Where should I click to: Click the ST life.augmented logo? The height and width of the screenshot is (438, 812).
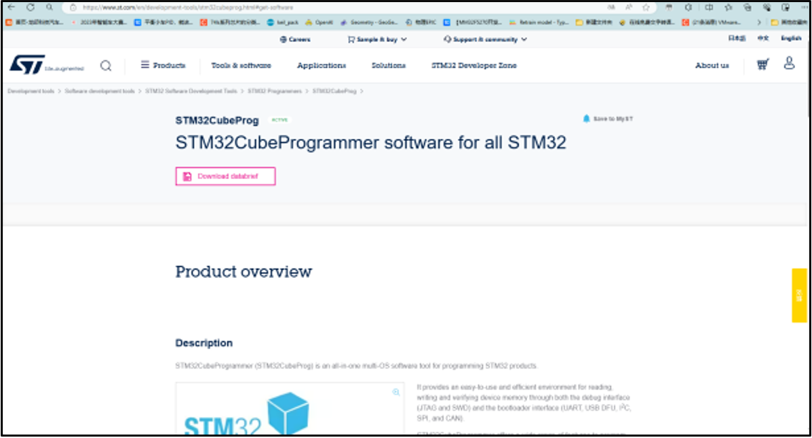coord(47,64)
